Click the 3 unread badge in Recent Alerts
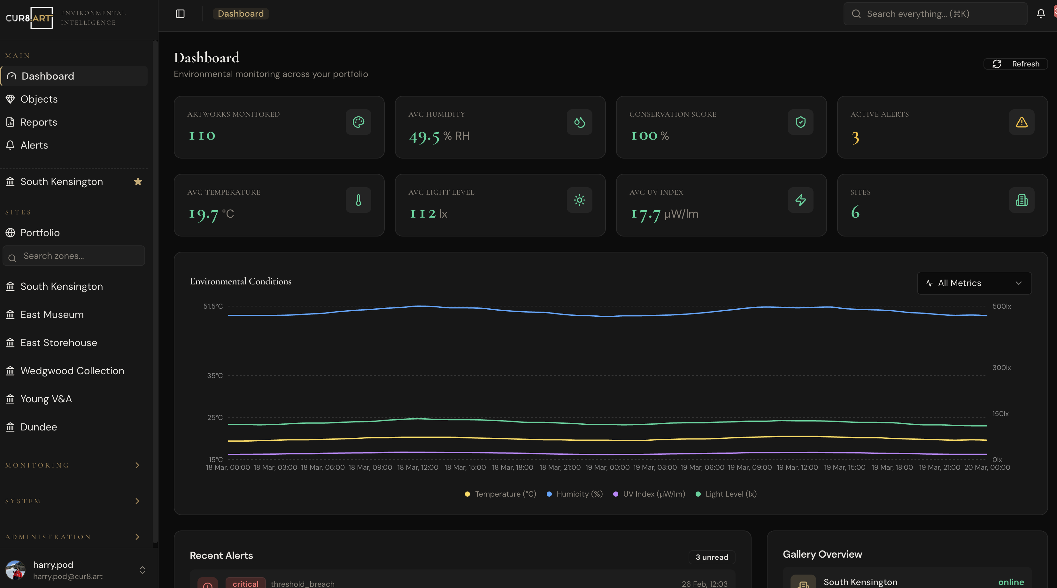 (712, 557)
